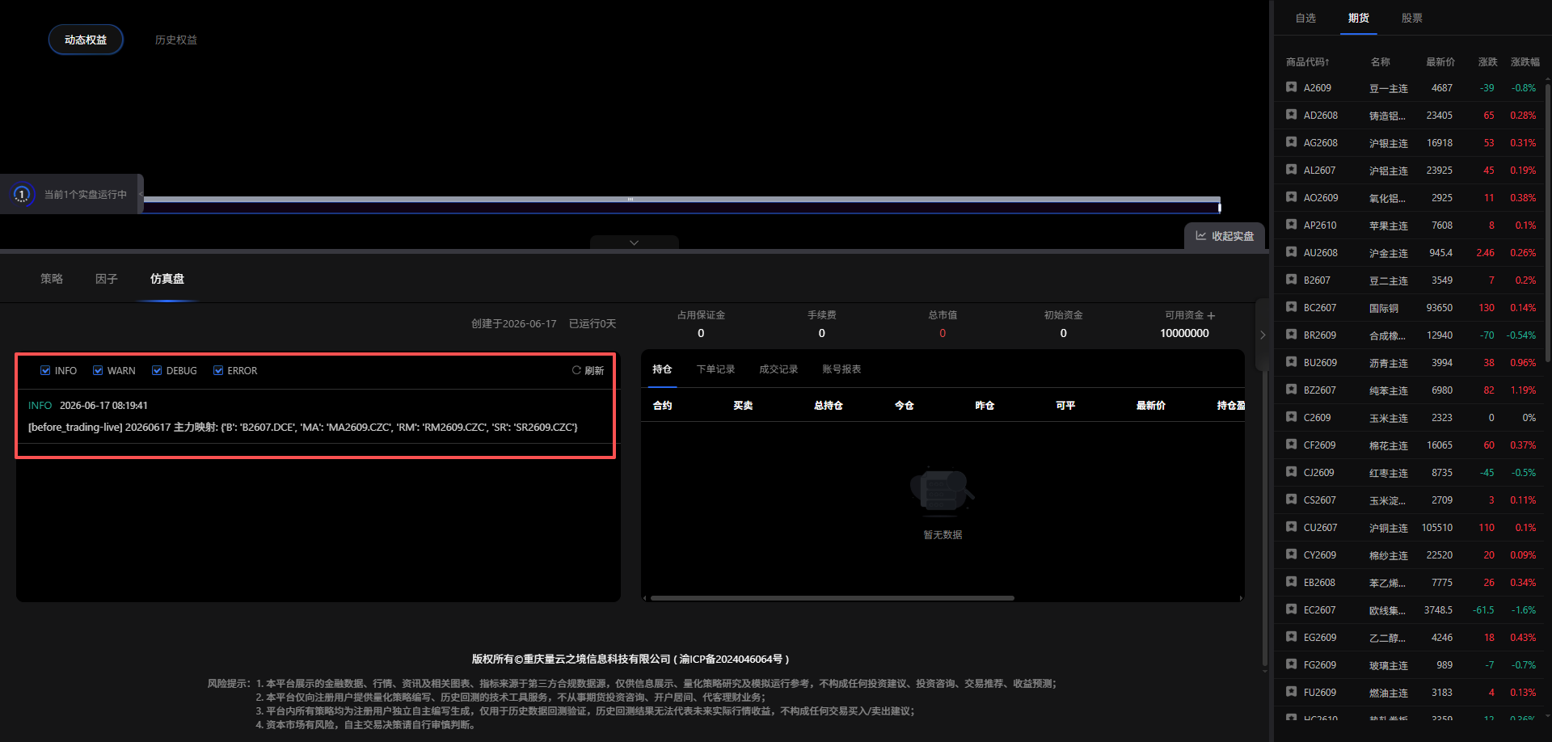Click the bookmark icon beside EC2607
This screenshot has height=742, width=1552.
[x=1291, y=609]
